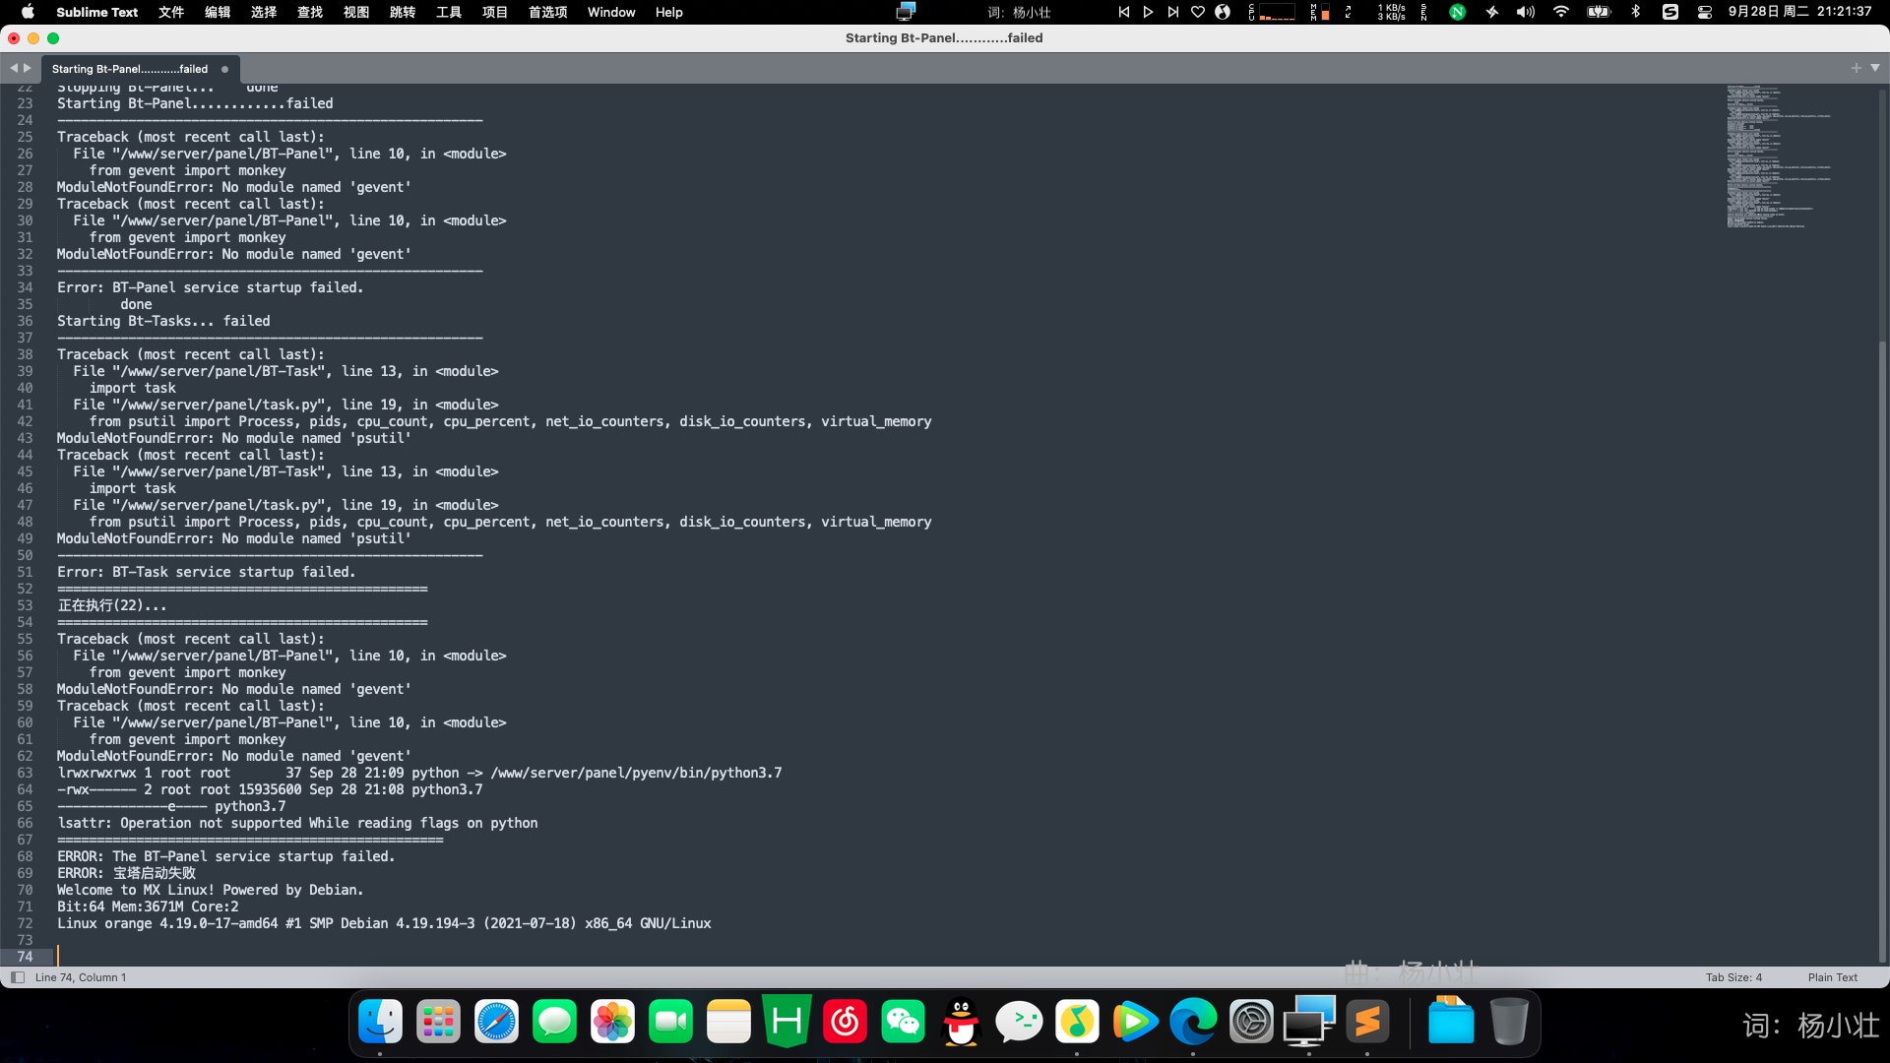Open the Wi-Fi menu bar icon
The height and width of the screenshot is (1063, 1890).
[x=1560, y=12]
